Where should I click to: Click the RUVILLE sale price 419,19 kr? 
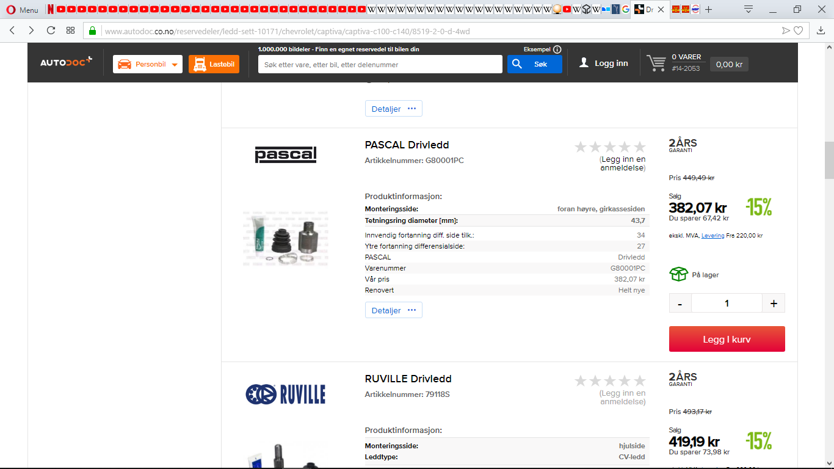(694, 442)
